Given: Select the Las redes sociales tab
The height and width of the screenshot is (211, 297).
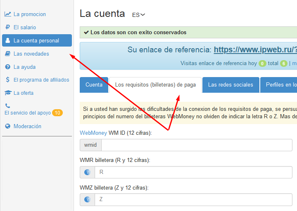Looking at the screenshot, I should pos(230,85).
